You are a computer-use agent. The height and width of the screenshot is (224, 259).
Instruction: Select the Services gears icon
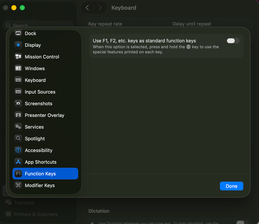pos(18,127)
